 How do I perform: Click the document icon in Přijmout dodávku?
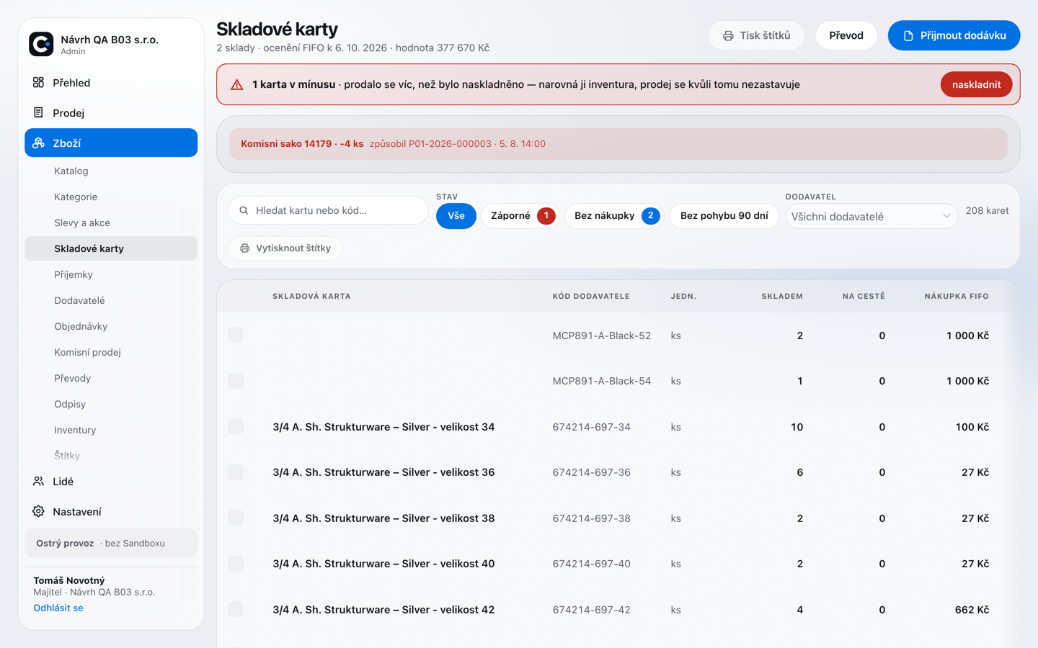908,35
